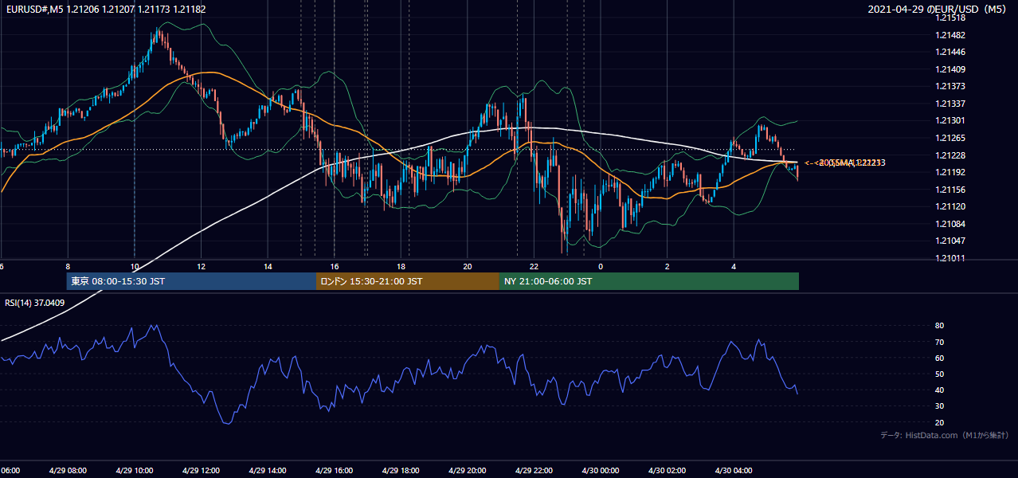The image size is (1018, 478).
Task: Click hour label 10 on price chart axis
Action: pos(135,266)
